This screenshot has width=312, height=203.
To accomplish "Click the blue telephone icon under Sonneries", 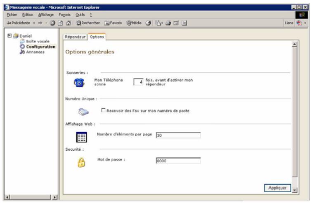I will point(79,82).
